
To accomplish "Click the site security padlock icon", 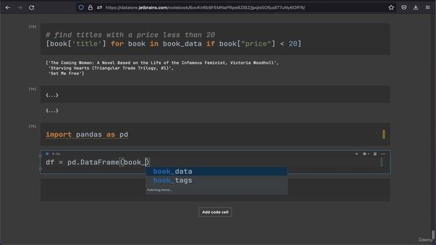I will coord(91,7).
